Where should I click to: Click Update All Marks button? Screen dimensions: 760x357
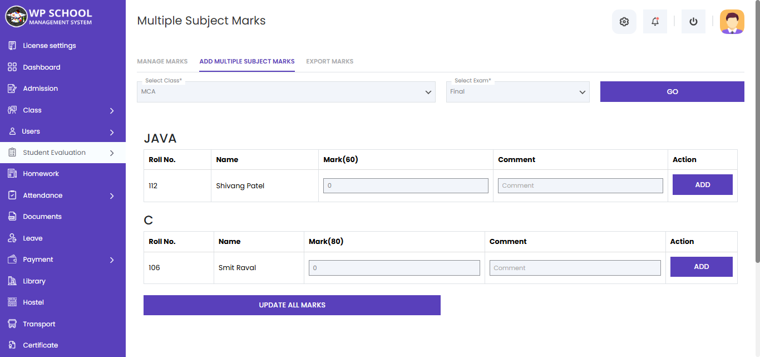(292, 305)
